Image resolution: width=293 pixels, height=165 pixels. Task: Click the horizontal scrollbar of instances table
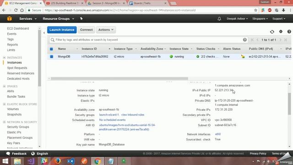coord(119,78)
